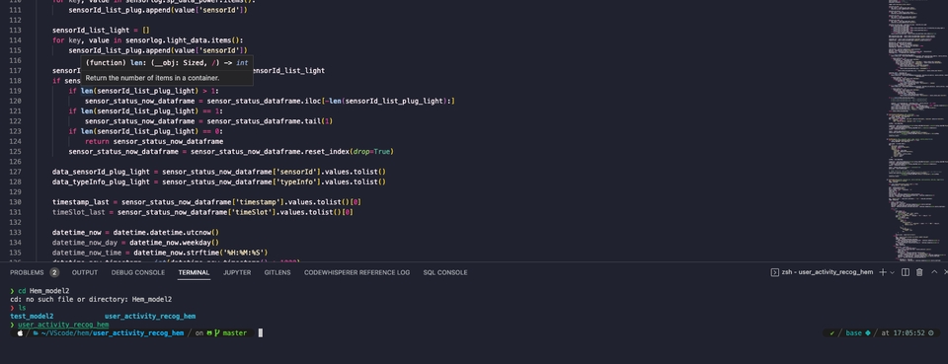Open the launch profile dropdown chevron
Screen dimensions: 948x364
click(892, 272)
